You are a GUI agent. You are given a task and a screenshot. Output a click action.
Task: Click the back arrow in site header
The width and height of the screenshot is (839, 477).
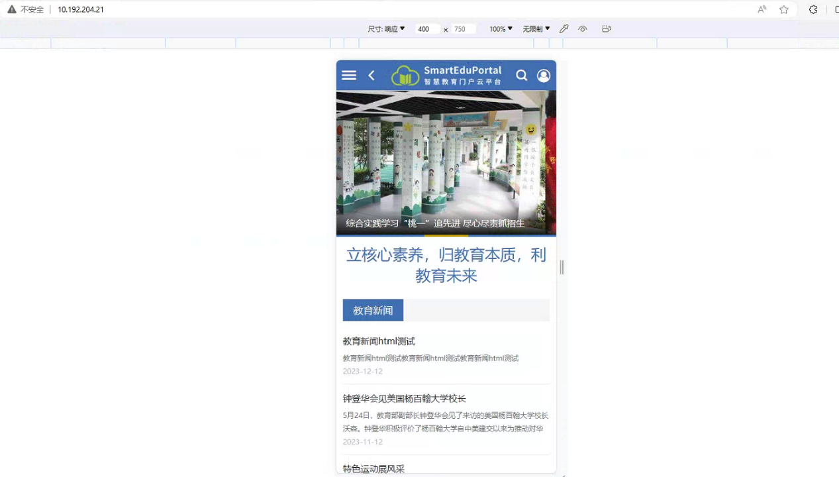pyautogui.click(x=371, y=76)
